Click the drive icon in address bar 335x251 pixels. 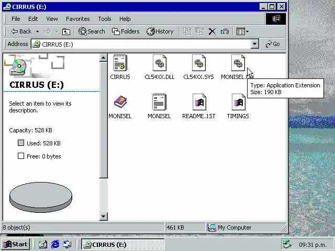point(36,44)
